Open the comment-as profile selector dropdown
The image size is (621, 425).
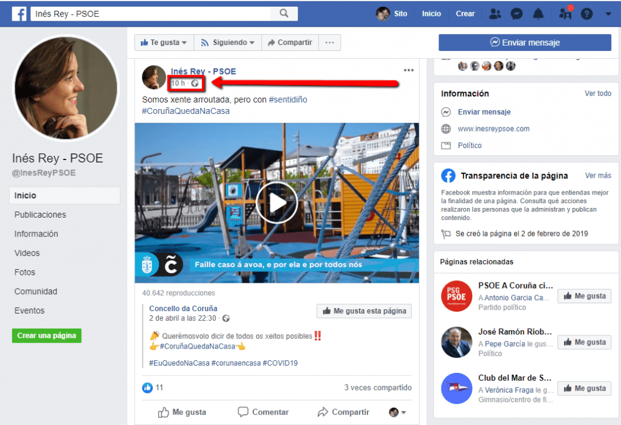pyautogui.click(x=397, y=412)
